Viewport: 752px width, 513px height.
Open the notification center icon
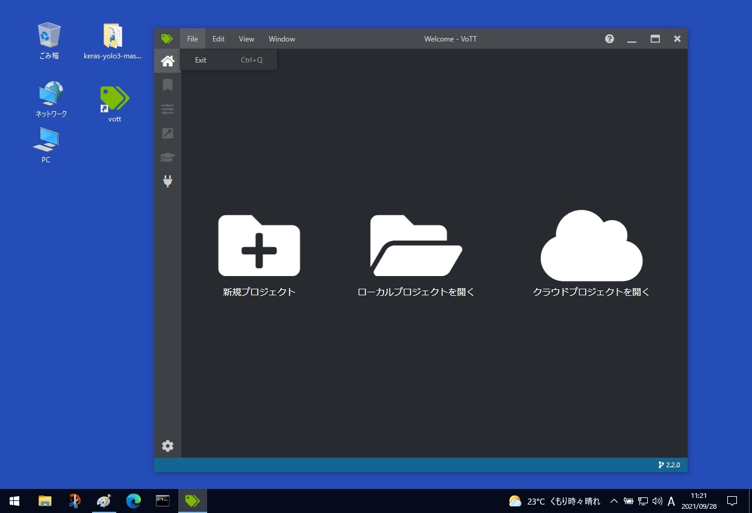732,501
